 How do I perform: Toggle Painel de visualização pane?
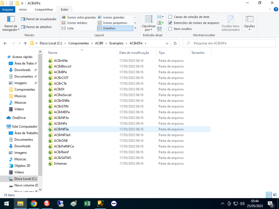(38, 19)
